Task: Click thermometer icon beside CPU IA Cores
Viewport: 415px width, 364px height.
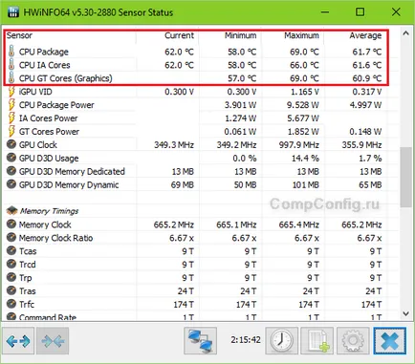Action: click(11, 65)
